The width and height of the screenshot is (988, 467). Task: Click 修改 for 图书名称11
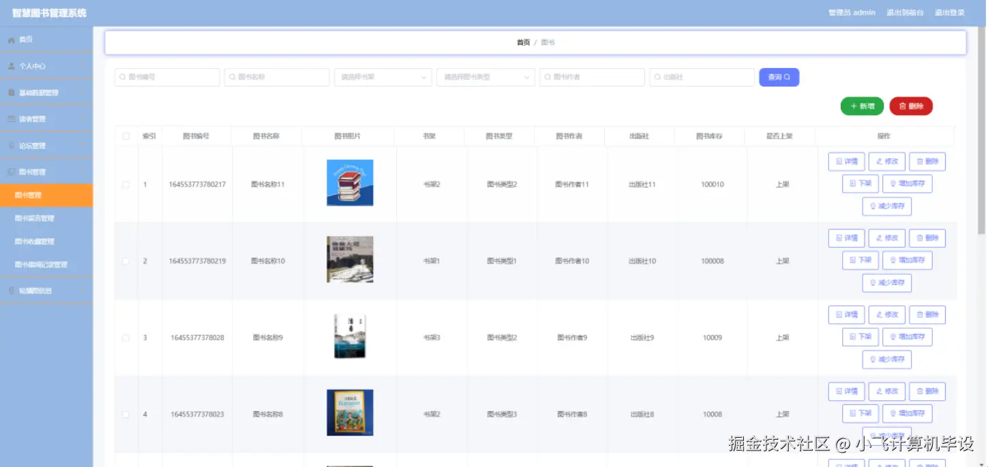click(886, 161)
